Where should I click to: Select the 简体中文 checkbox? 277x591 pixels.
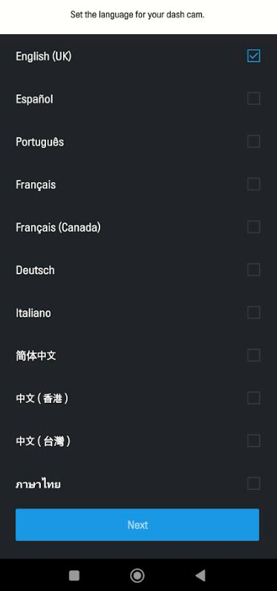254,355
